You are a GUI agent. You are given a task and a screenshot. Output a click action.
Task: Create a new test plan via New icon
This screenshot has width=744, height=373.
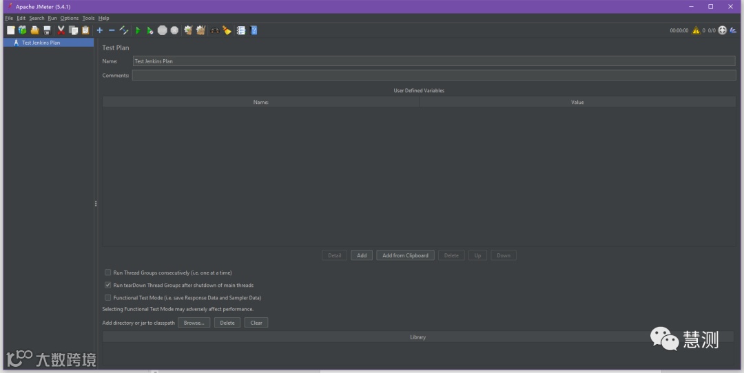tap(10, 30)
